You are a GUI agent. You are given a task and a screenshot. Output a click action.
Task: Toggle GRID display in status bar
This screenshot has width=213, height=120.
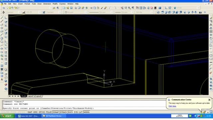point(35,112)
